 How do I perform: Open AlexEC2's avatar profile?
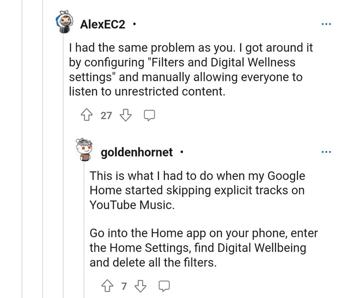point(66,23)
